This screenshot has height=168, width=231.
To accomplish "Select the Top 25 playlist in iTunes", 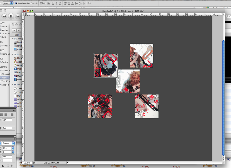I will coord(6,81).
